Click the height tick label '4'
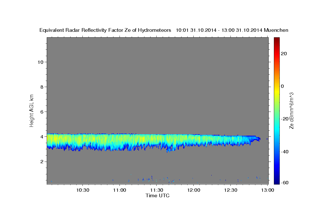This screenshot has height=221, width=332. (41, 137)
